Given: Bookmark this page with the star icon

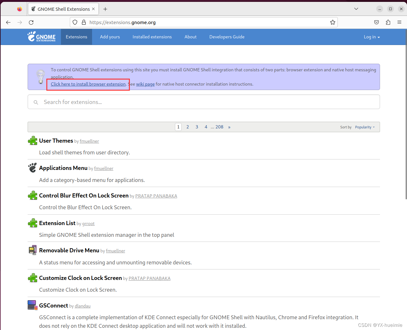Looking at the screenshot, I should tap(333, 22).
